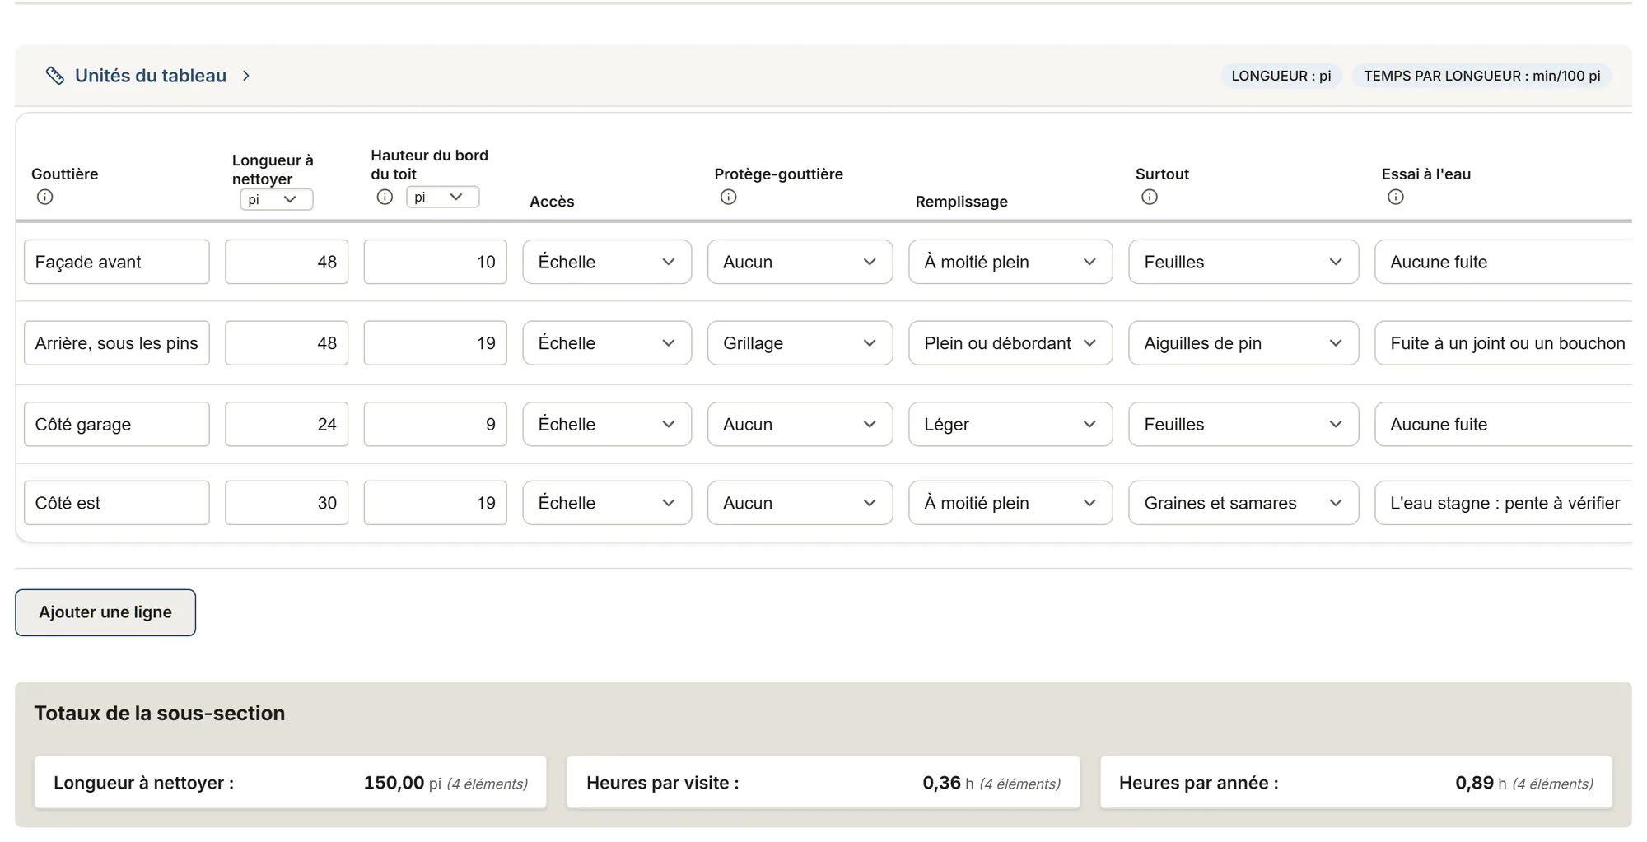
Task: Click the Accès column header
Action: click(552, 202)
